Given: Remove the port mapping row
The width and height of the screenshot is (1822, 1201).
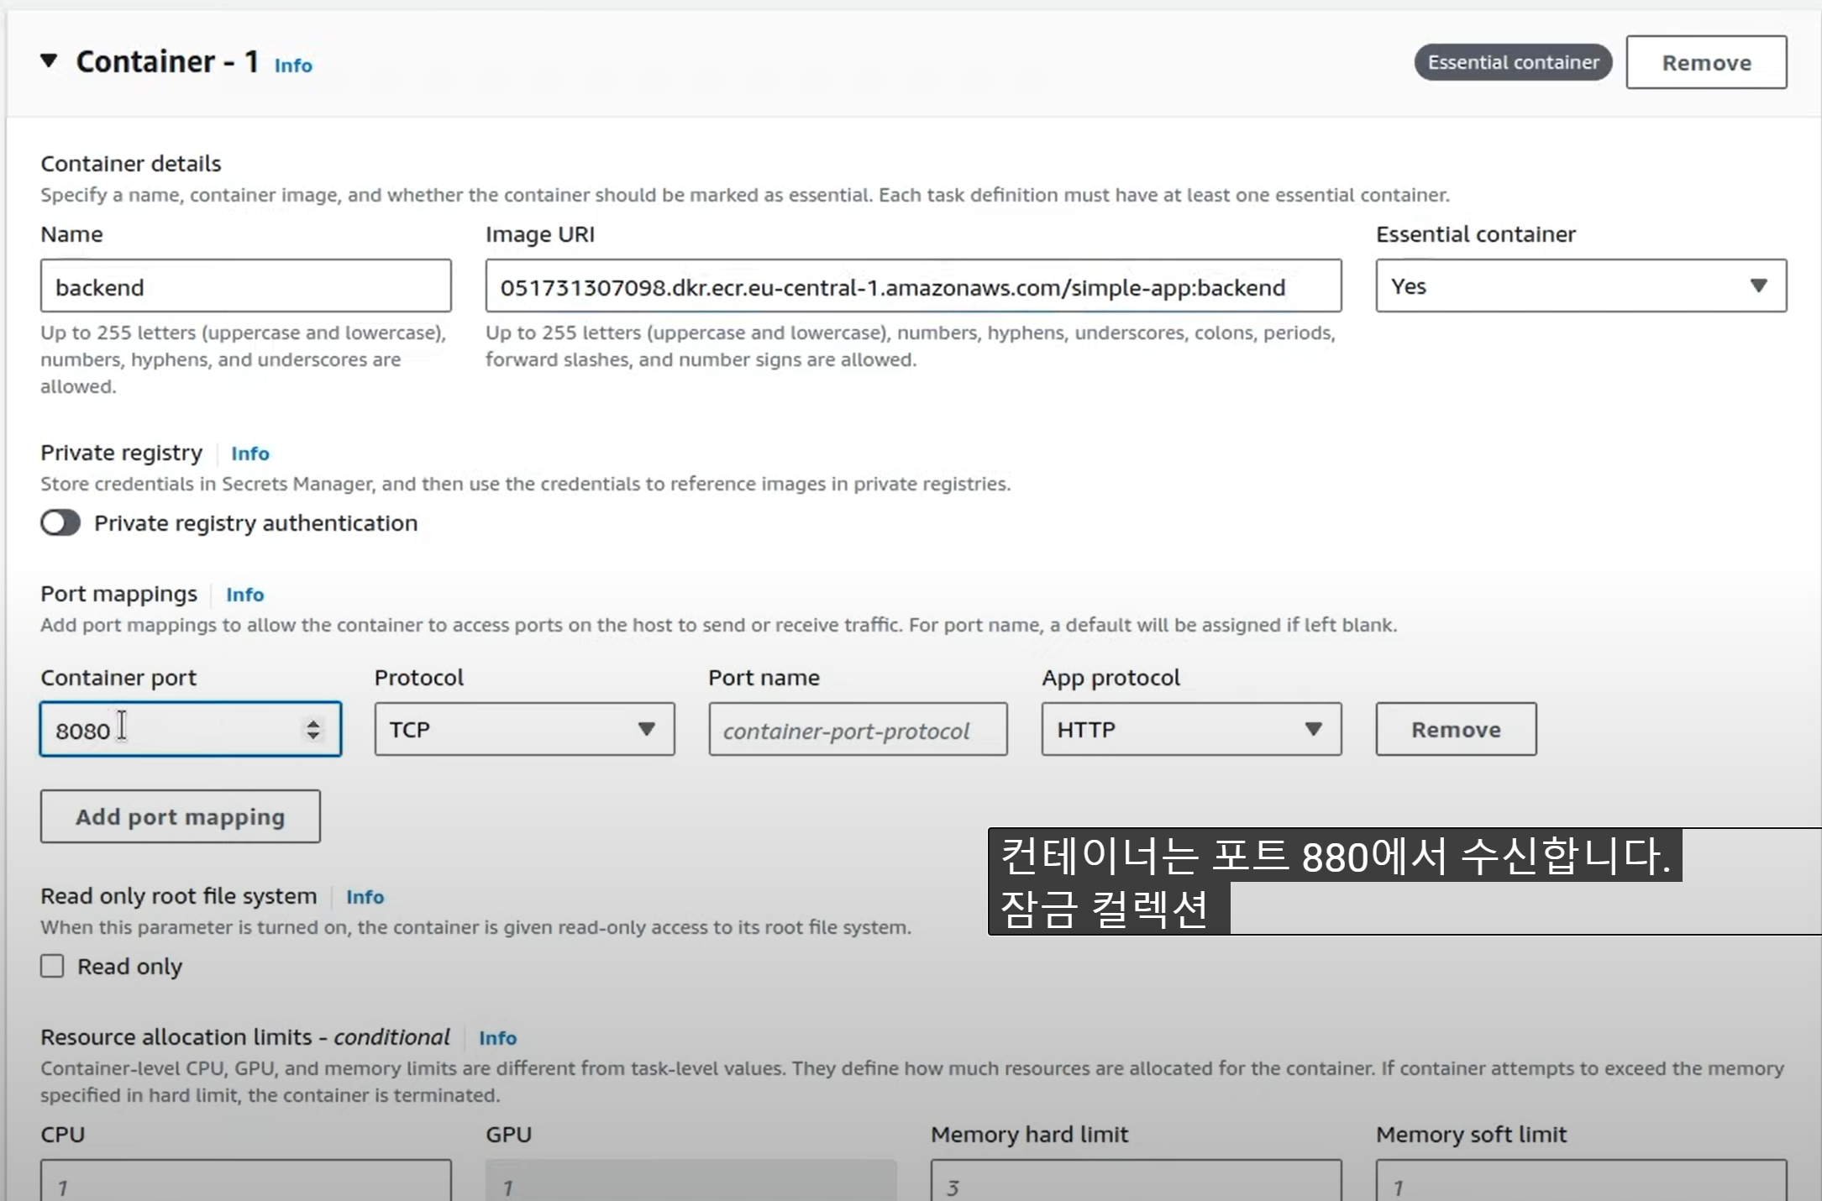Looking at the screenshot, I should (x=1455, y=729).
